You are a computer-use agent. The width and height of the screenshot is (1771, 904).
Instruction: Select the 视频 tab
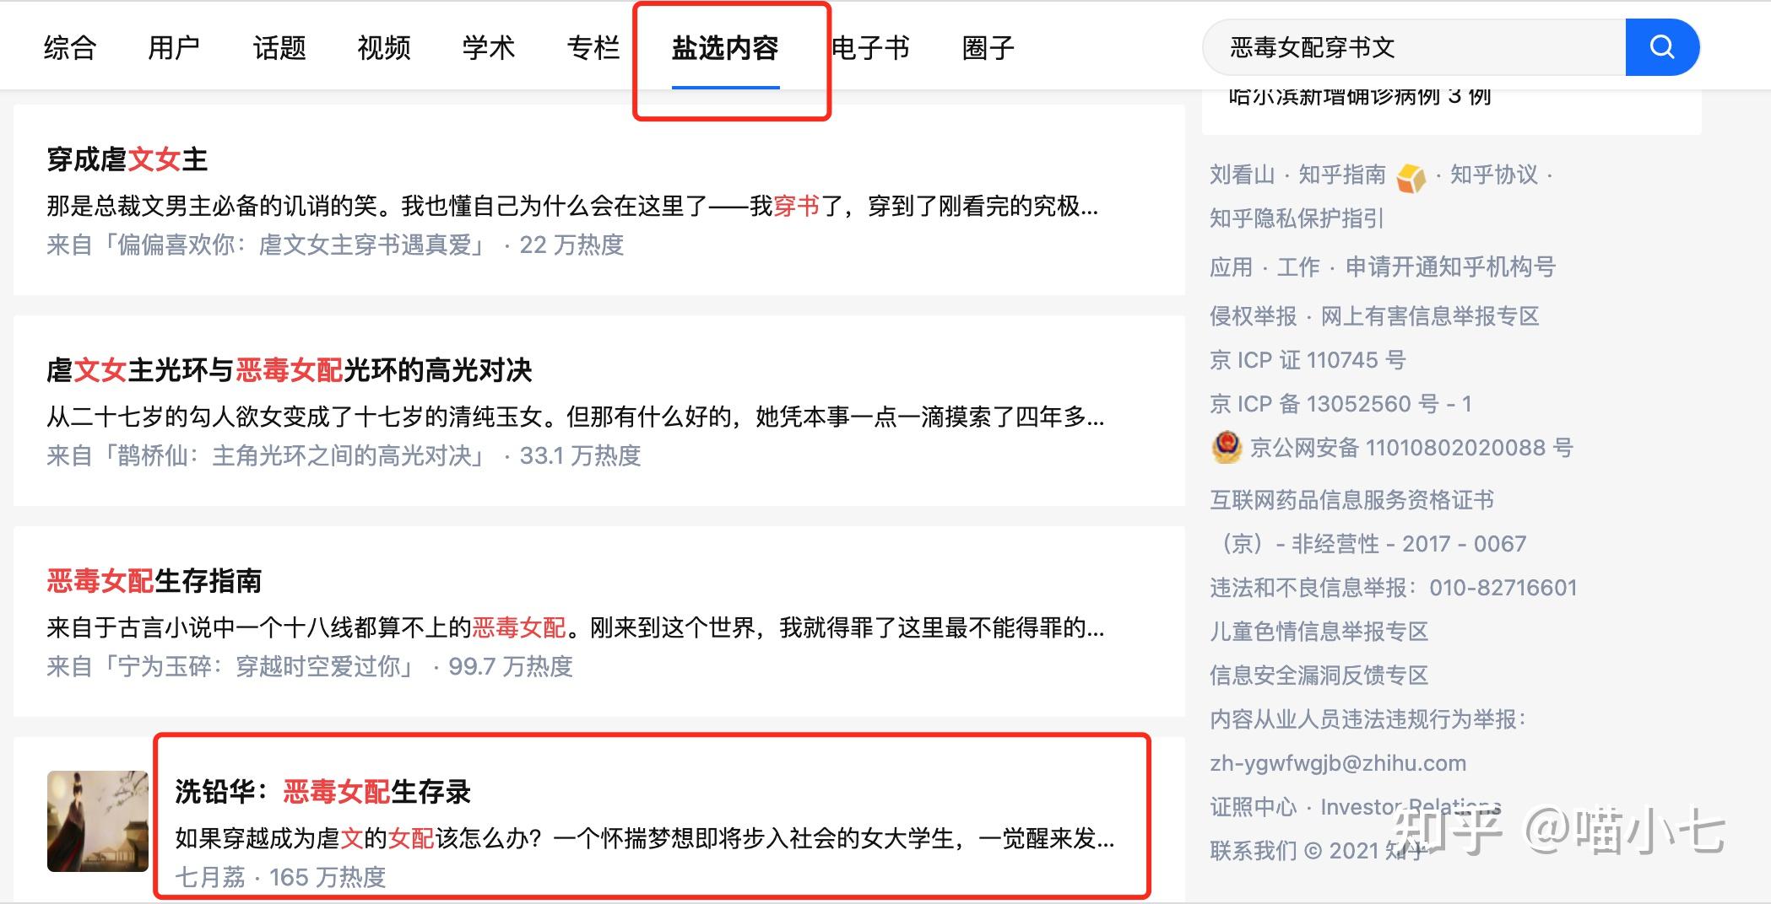click(x=384, y=47)
